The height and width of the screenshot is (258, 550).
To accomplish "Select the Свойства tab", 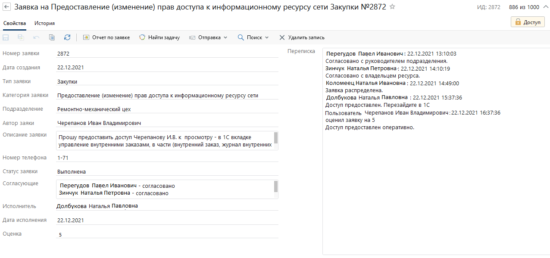I will pos(14,23).
